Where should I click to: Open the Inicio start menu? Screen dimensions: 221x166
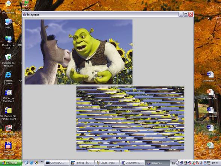11,163
